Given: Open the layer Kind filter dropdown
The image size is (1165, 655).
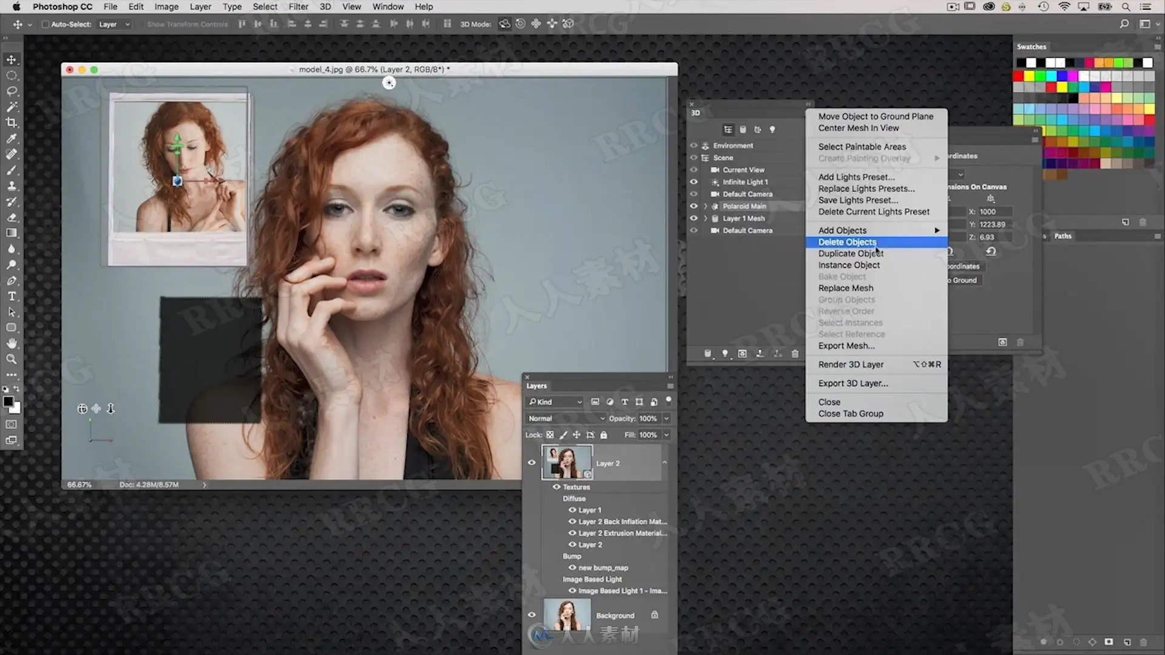Looking at the screenshot, I should 555,402.
